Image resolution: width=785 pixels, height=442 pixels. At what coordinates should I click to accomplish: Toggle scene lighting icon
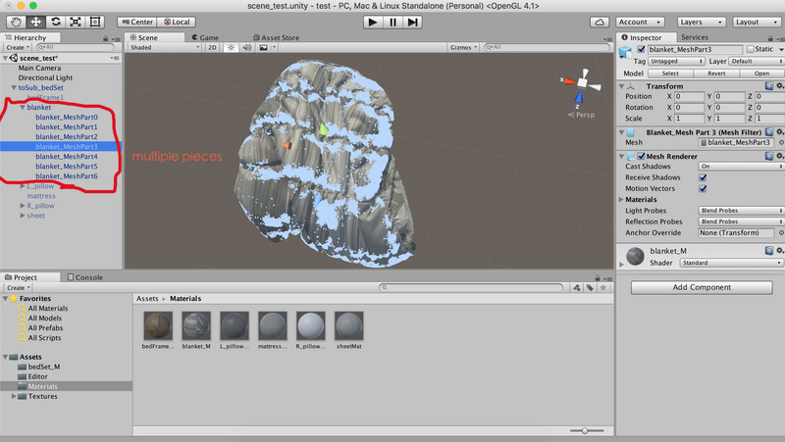231,47
